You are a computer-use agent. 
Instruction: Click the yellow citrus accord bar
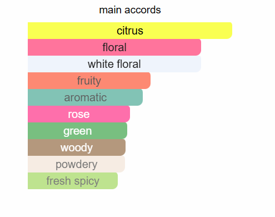130,31
